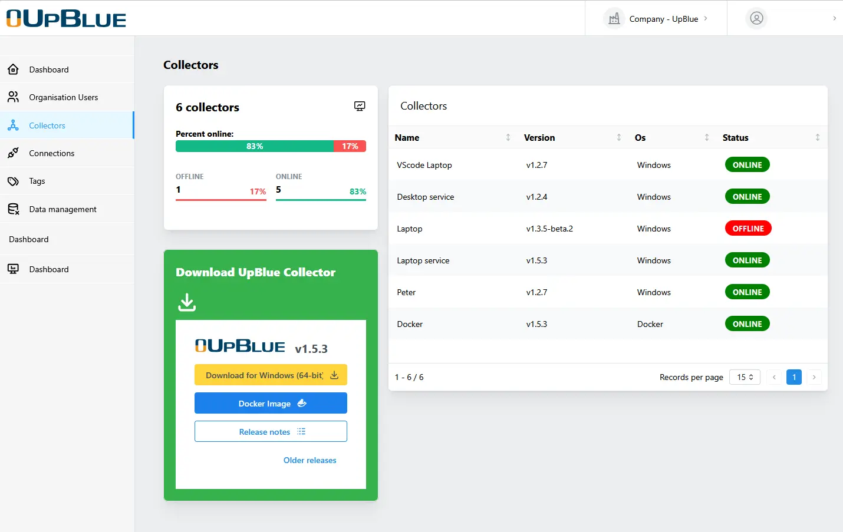
Task: Open Collectors in the sidebar menu
Action: [47, 125]
